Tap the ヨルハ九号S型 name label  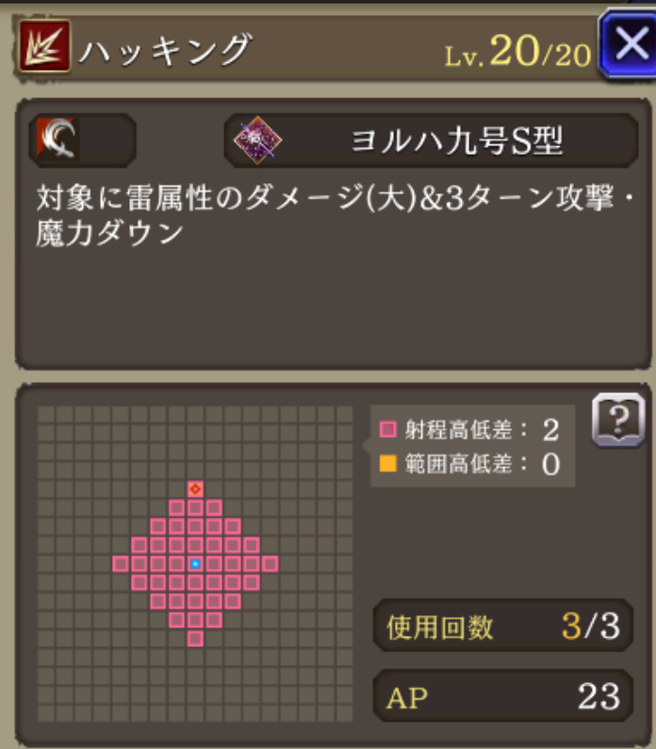coord(456,141)
